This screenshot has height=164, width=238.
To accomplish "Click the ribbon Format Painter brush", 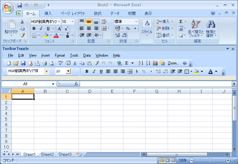I will coord(22,35).
